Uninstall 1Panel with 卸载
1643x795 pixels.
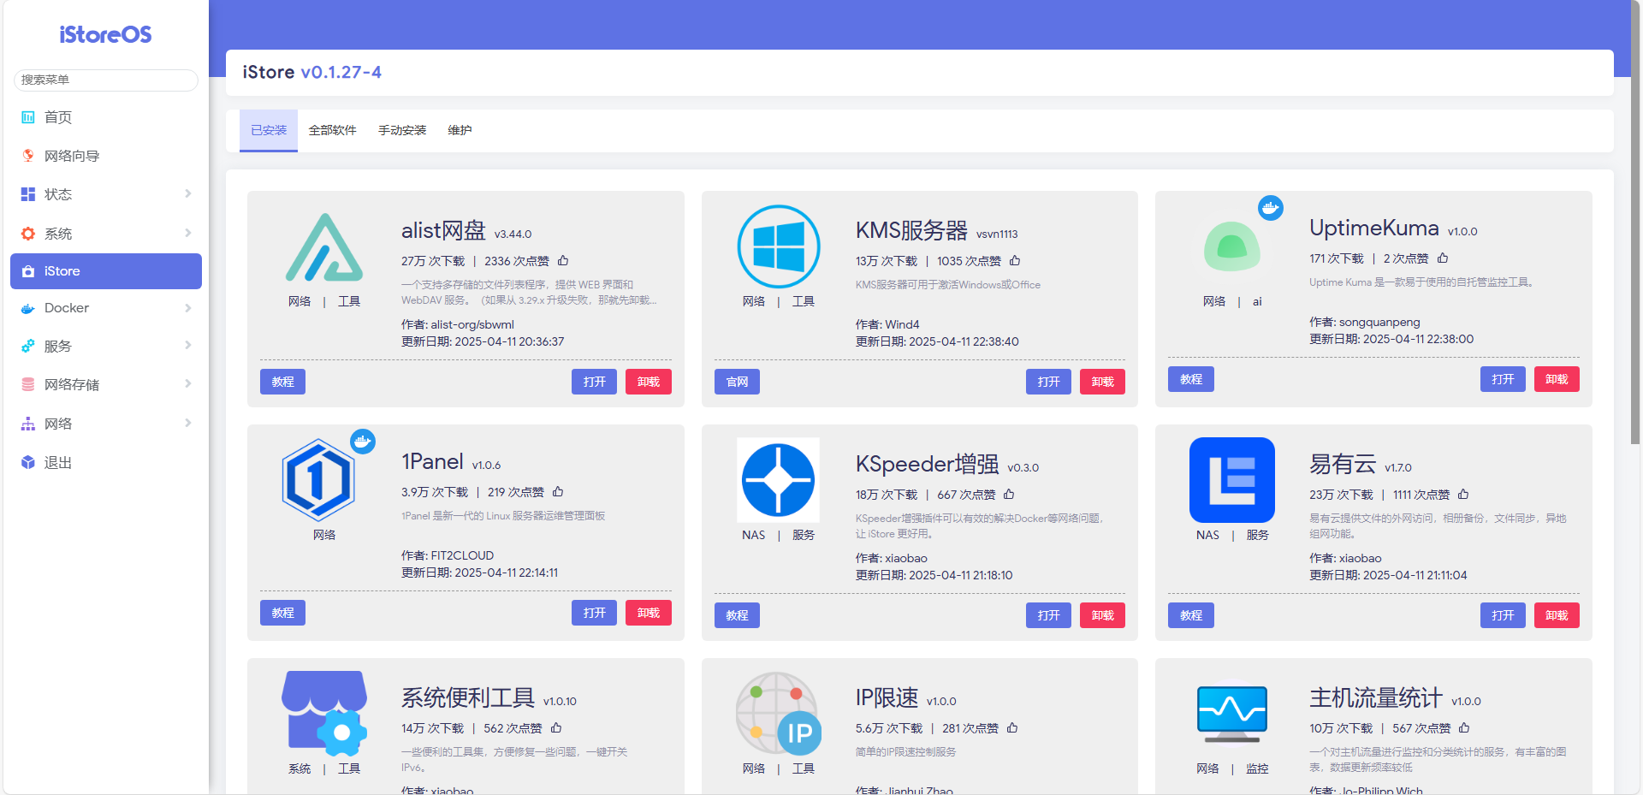pos(649,613)
